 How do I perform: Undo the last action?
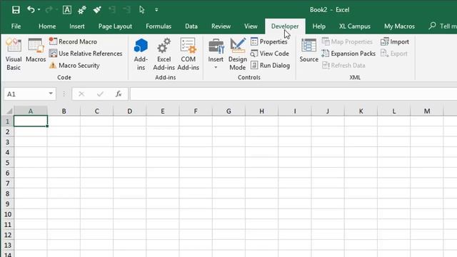click(x=31, y=9)
